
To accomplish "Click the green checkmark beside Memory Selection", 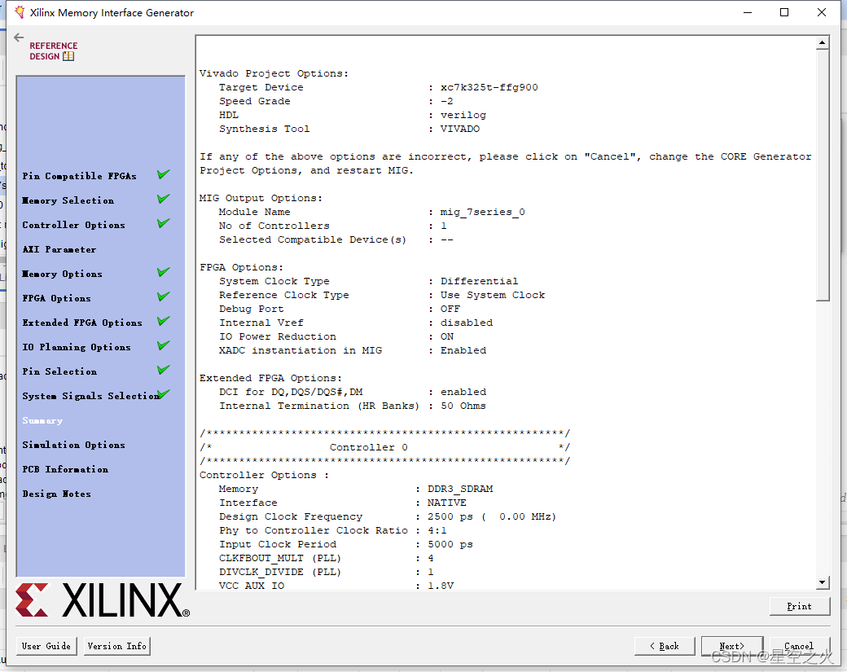I will click(x=164, y=198).
